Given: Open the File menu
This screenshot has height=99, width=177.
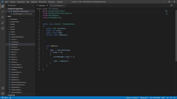Looking at the screenshot, I should tap(7, 2).
